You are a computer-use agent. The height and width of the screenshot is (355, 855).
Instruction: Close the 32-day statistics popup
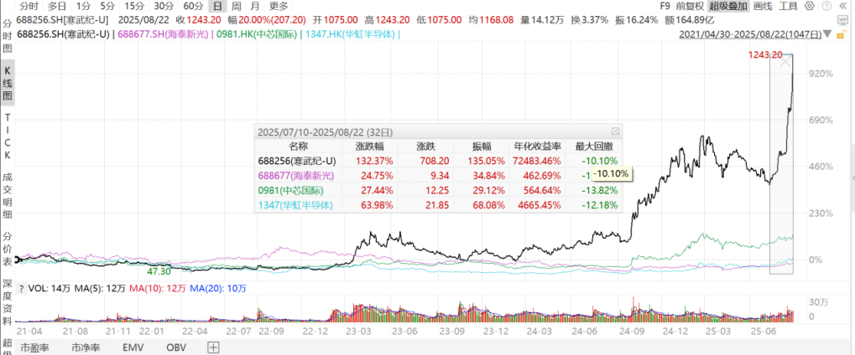click(x=615, y=131)
